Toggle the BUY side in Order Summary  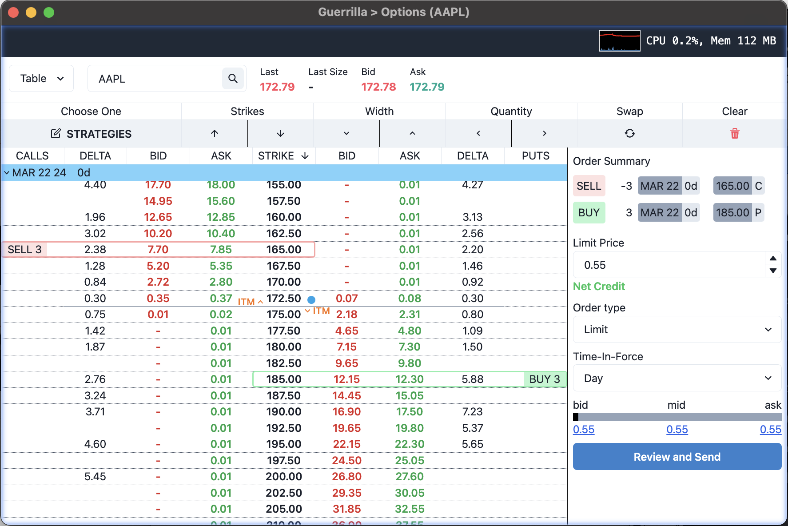(589, 213)
